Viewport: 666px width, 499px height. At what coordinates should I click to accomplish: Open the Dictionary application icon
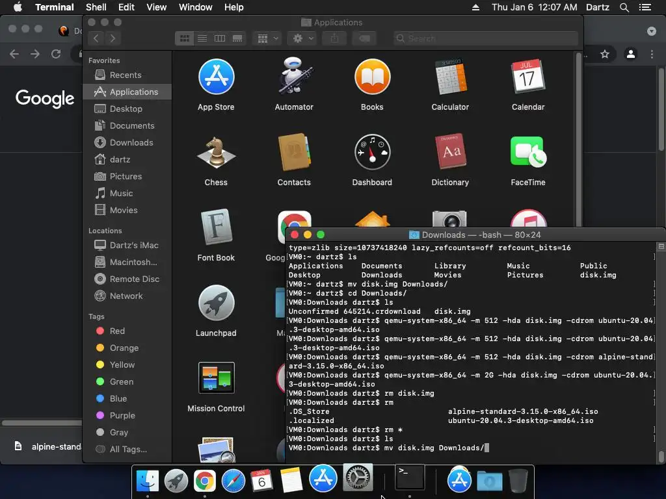[x=450, y=151]
